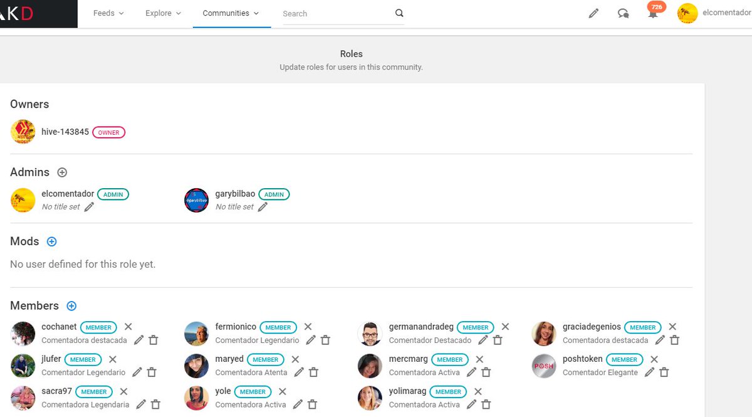Viewport: 752px width, 417px height.
Task: Remove graciadegenios member role X
Action: tap(672, 327)
